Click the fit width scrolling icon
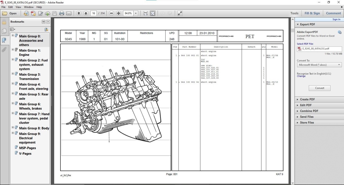The height and width of the screenshot is (185, 344). pyautogui.click(x=145, y=13)
